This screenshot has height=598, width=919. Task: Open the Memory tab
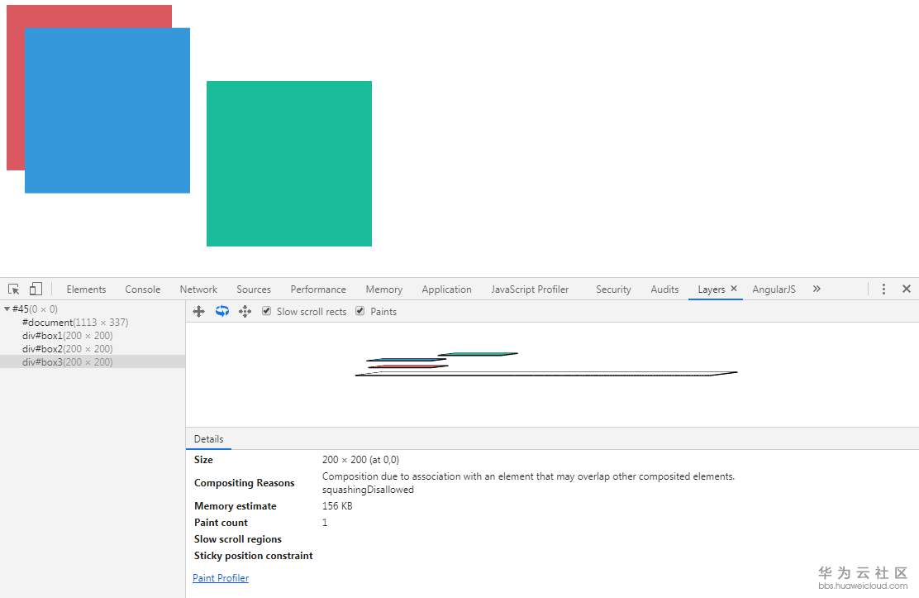(384, 289)
